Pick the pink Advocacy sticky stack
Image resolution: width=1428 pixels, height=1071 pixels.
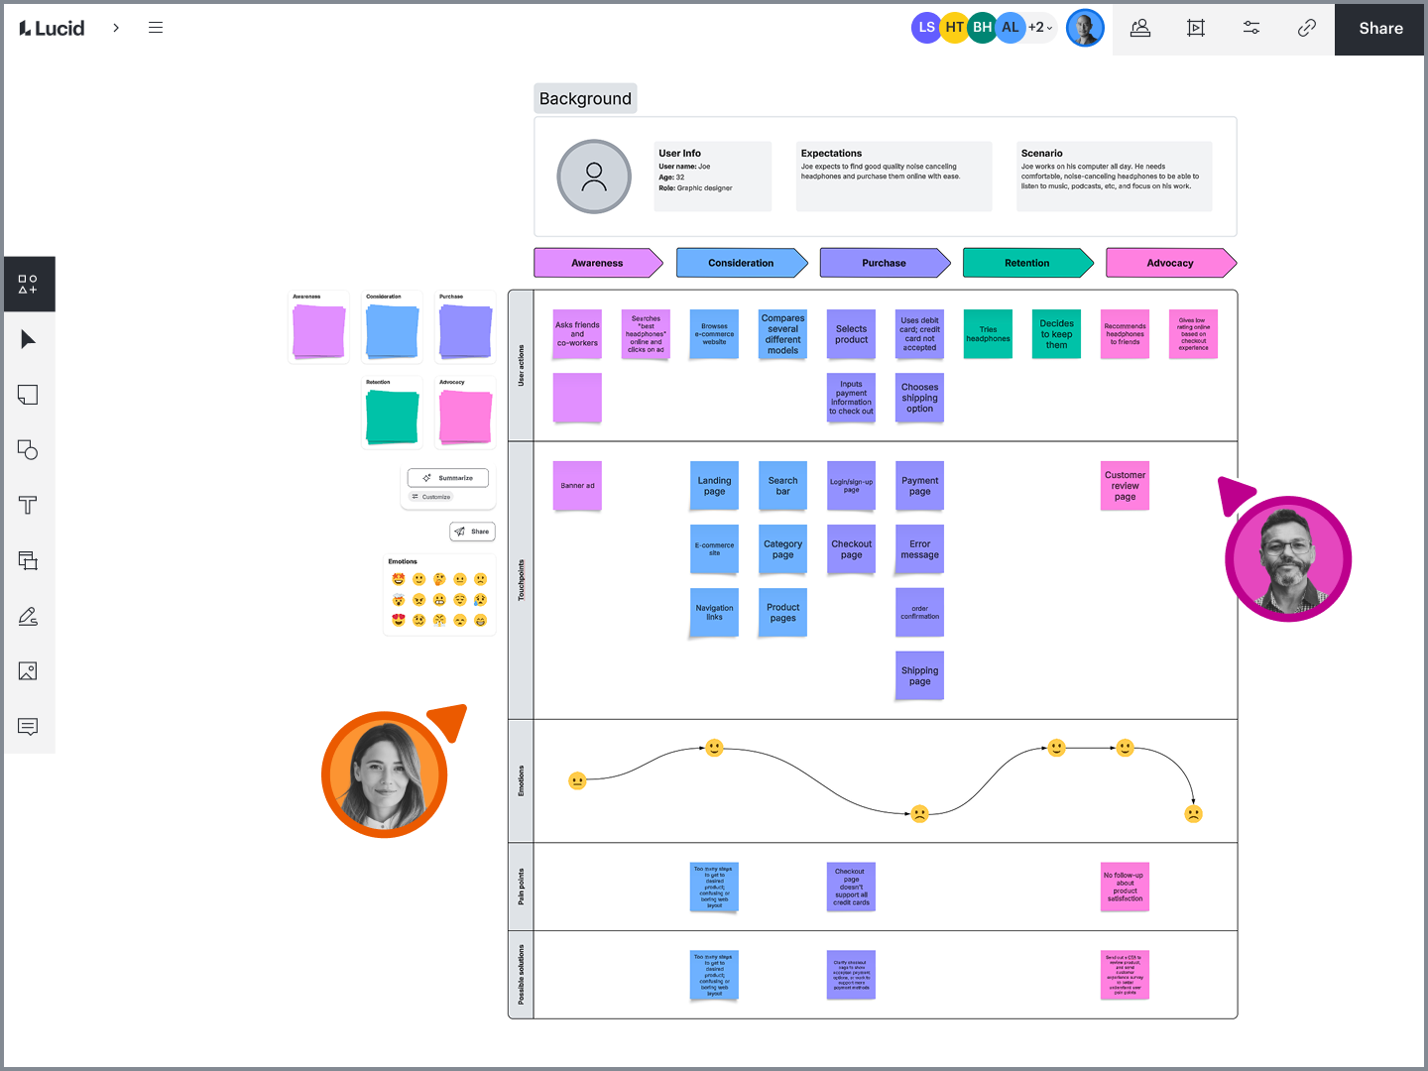coord(466,417)
